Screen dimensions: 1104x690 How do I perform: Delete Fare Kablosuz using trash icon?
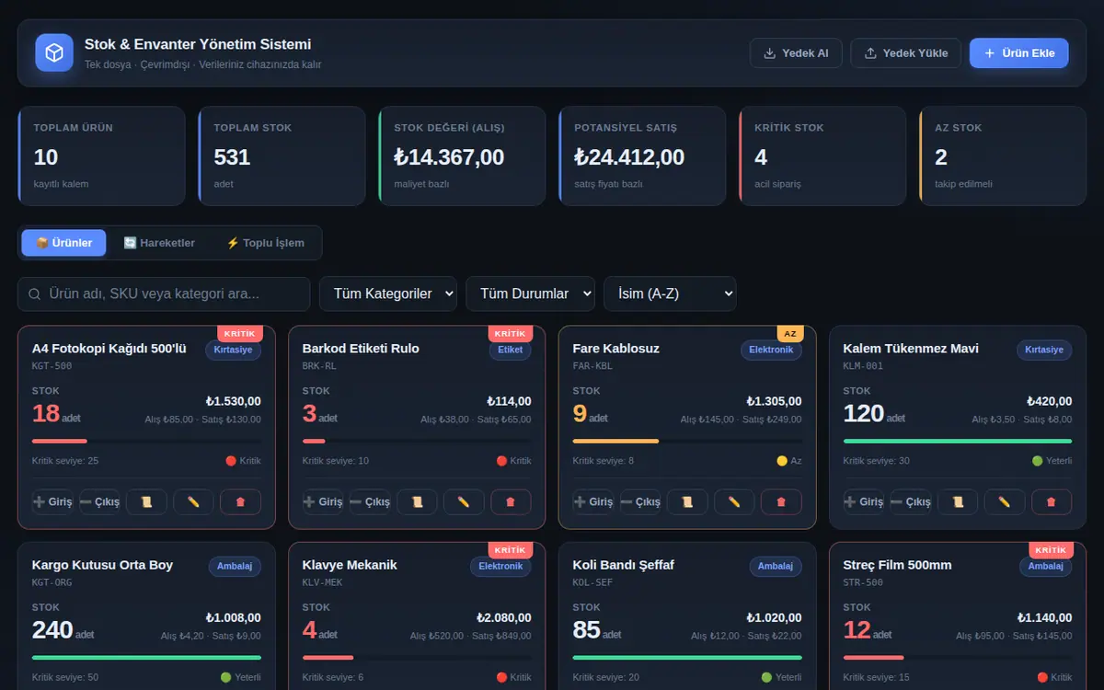(x=781, y=501)
